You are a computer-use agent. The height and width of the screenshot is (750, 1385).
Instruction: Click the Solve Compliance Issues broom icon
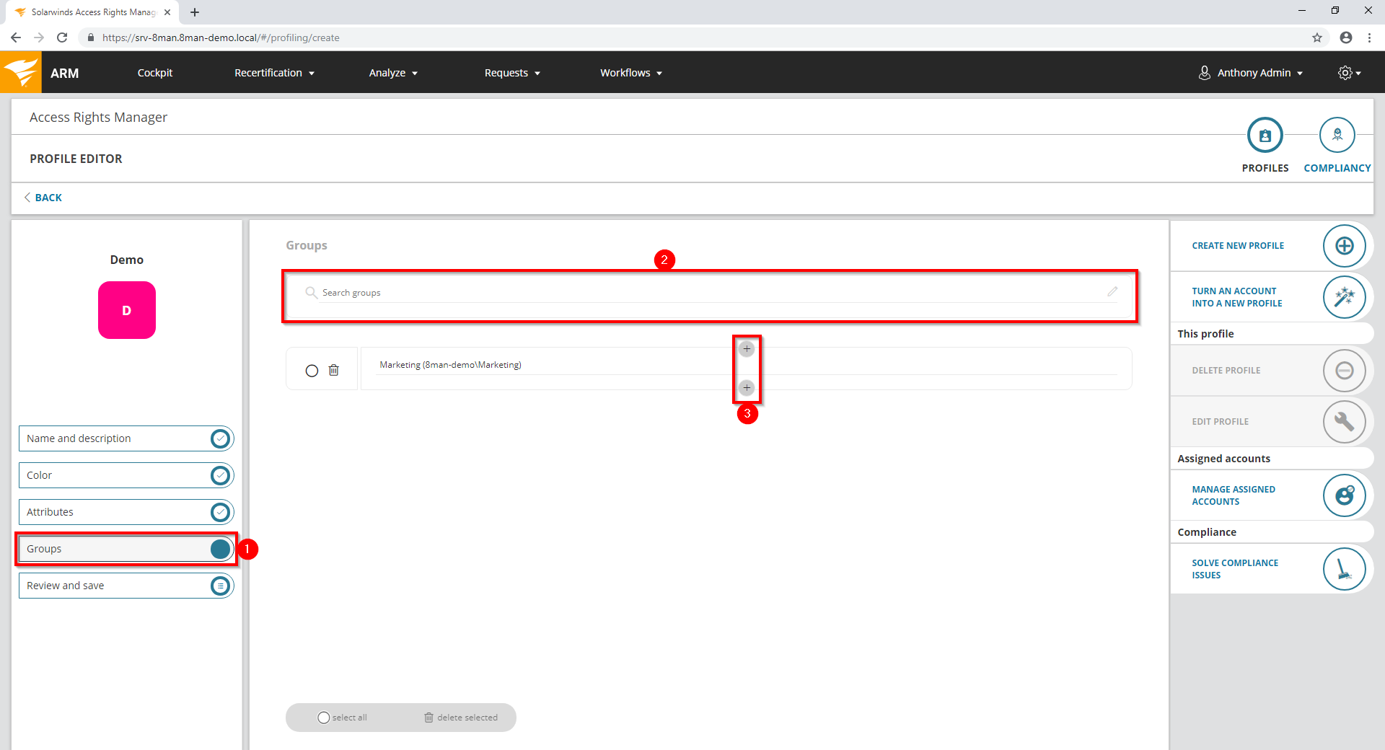click(1344, 569)
